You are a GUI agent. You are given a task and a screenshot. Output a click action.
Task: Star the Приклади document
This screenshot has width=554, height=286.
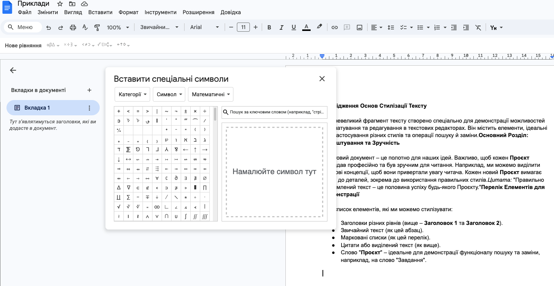(60, 4)
